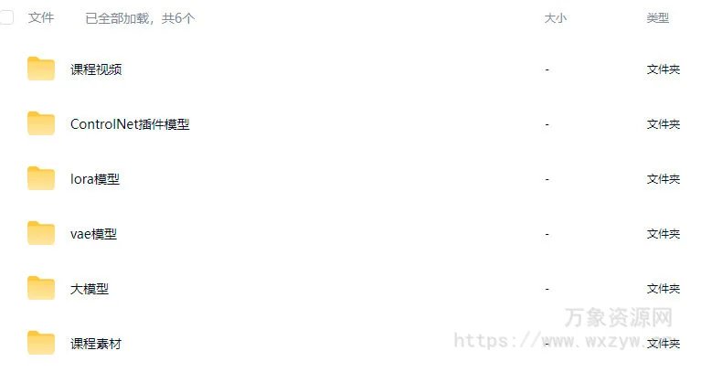Click the lora模型 folder icon
701x372 pixels.
tap(41, 178)
